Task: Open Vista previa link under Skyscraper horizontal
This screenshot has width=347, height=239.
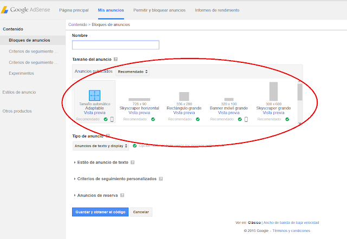Action: pos(139,113)
